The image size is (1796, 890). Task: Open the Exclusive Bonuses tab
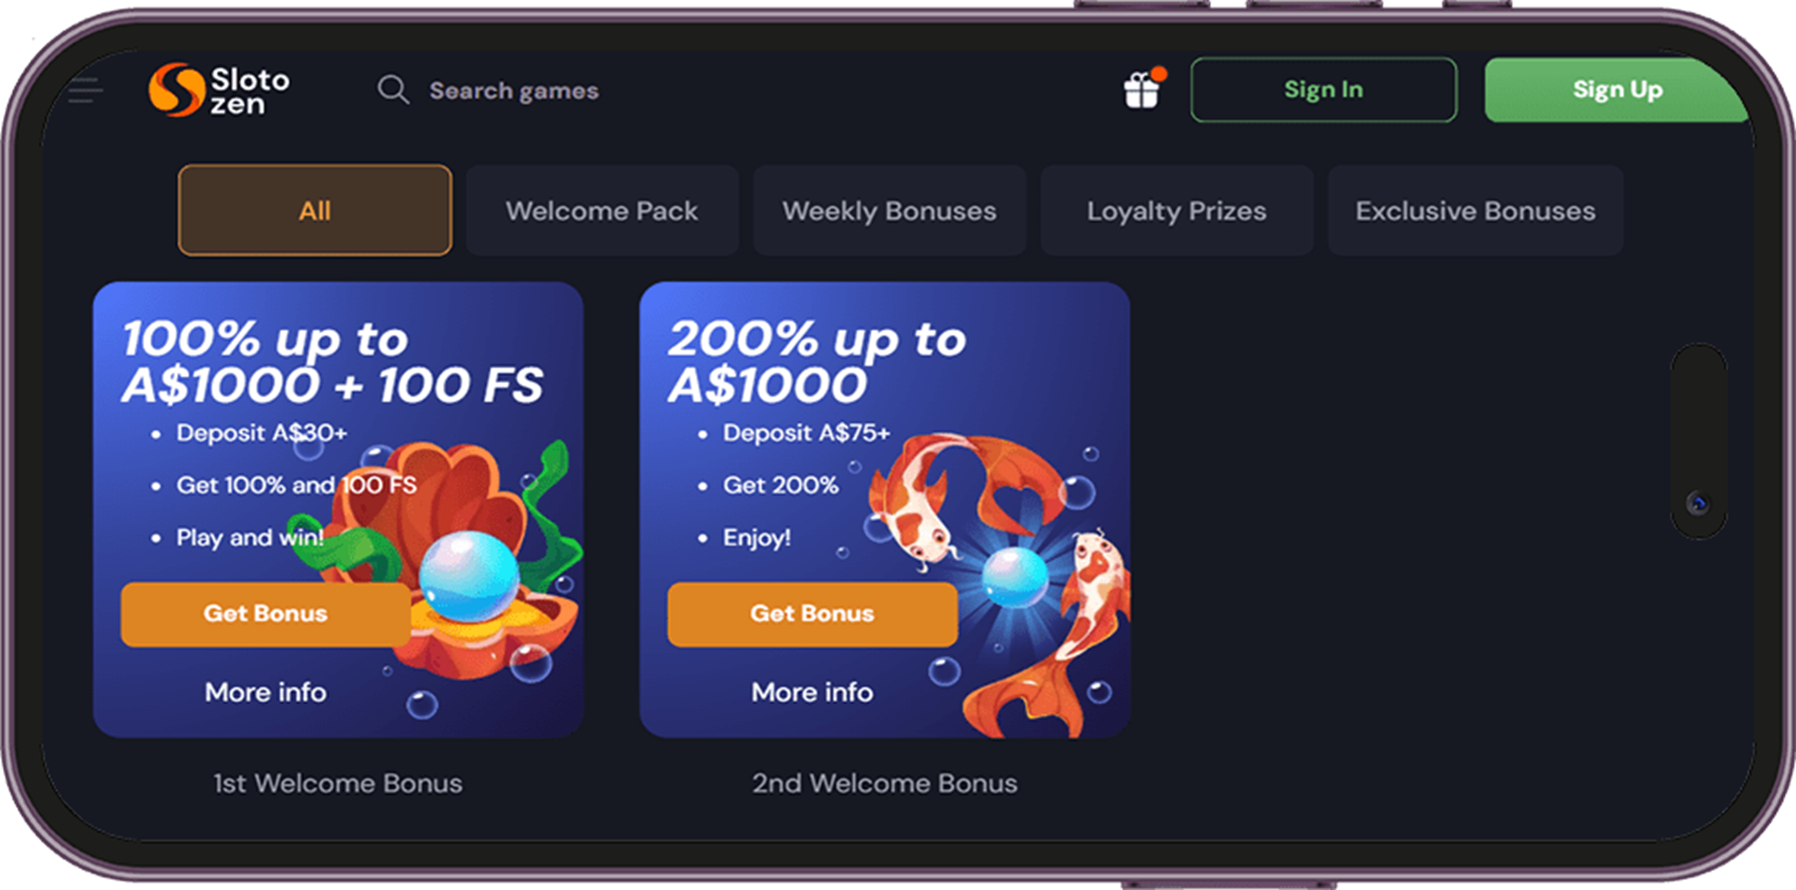[x=1475, y=211]
